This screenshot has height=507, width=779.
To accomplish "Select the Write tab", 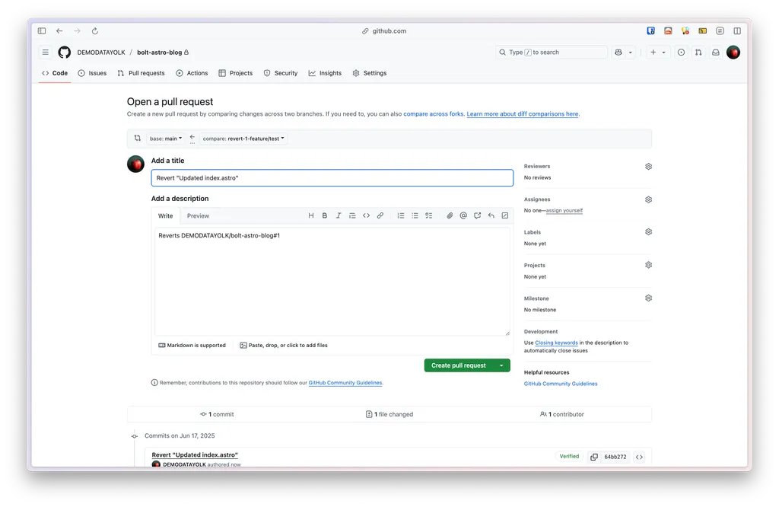I will (x=165, y=215).
